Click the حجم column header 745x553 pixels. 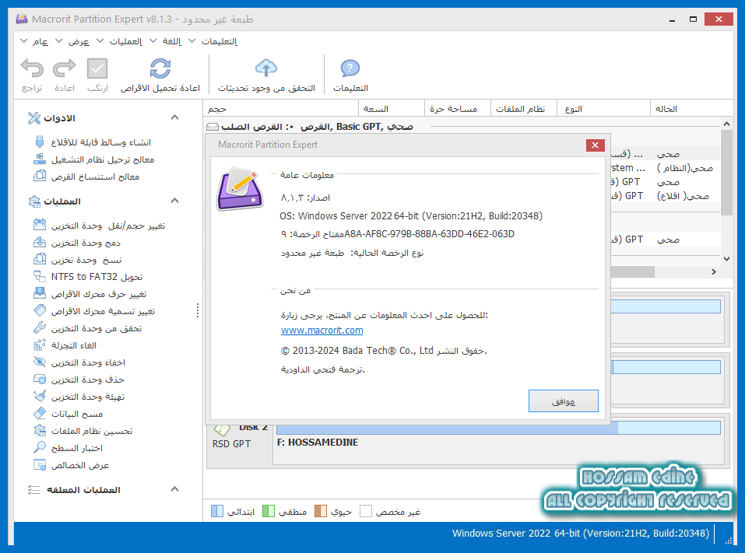pyautogui.click(x=281, y=109)
